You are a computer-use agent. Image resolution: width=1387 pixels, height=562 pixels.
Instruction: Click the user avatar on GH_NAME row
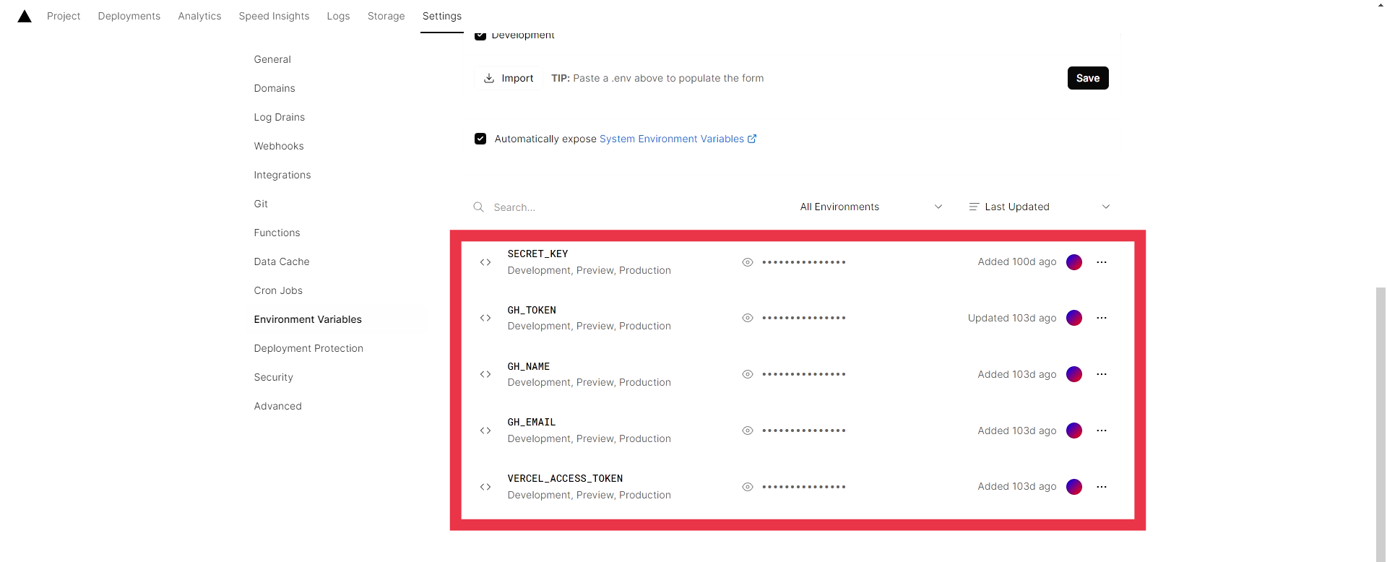(x=1074, y=374)
